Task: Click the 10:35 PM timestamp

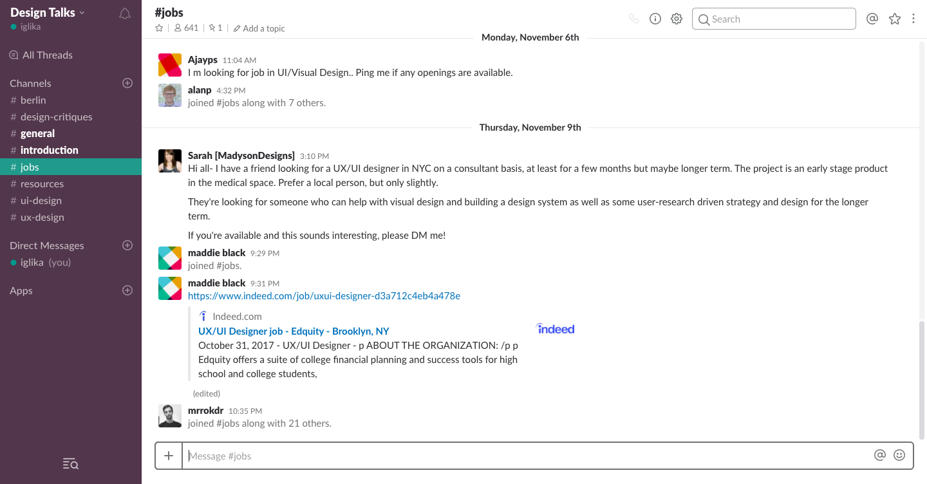Action: point(245,411)
